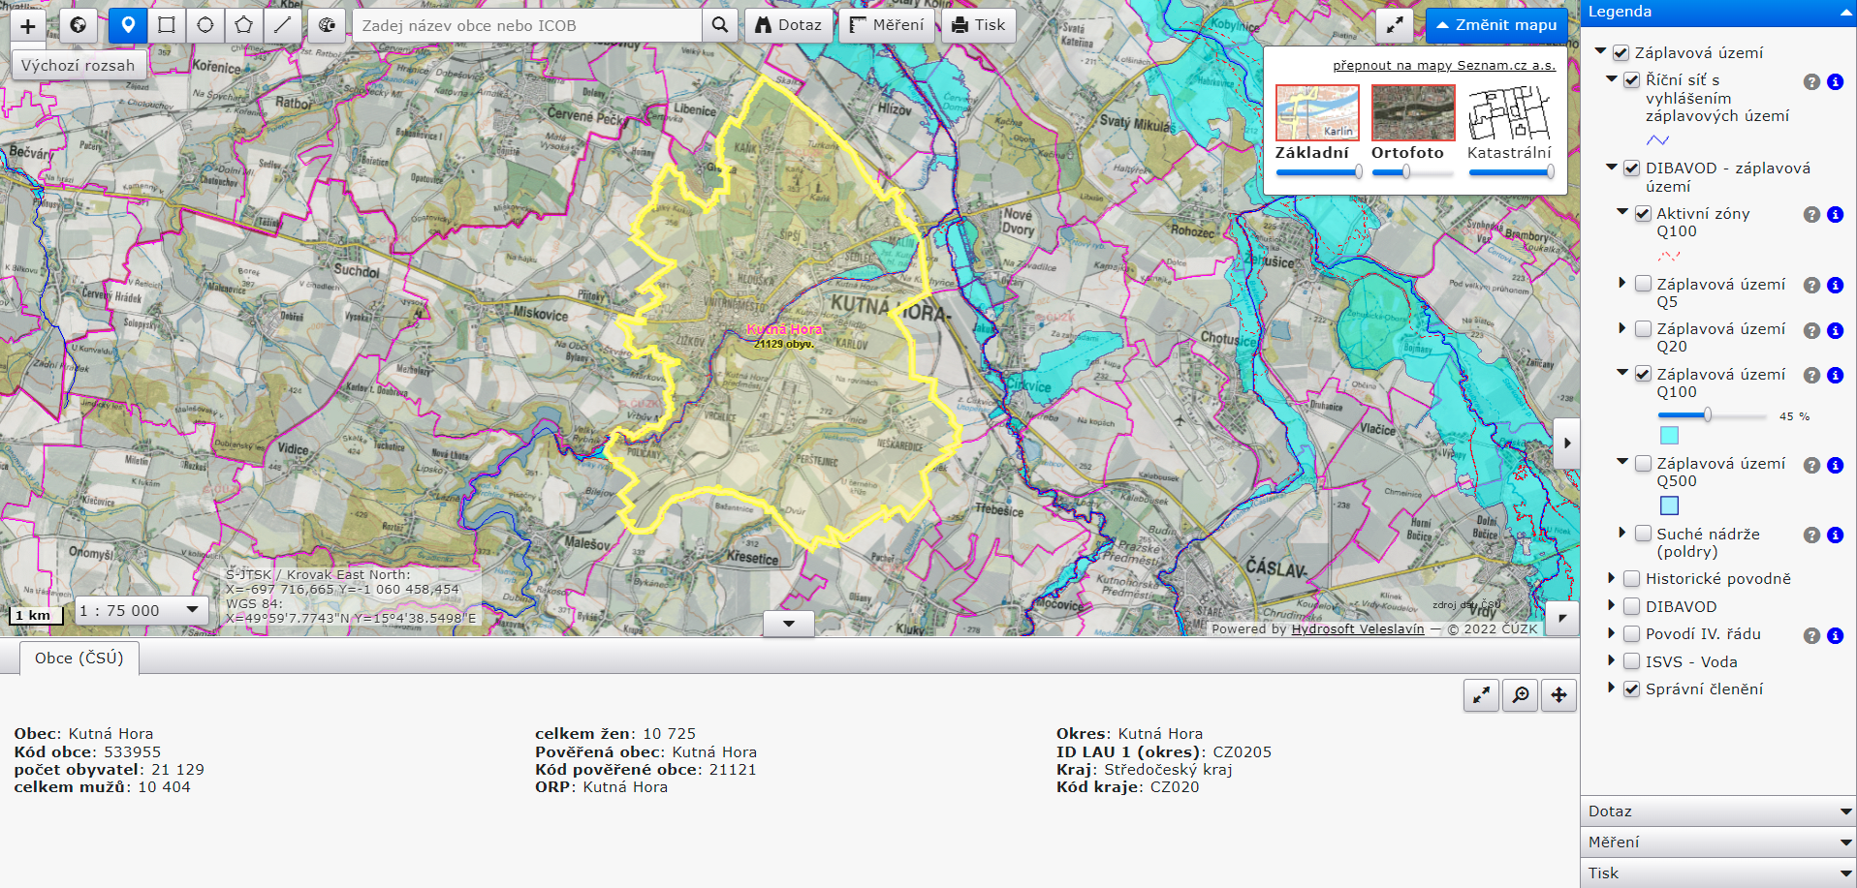Click help icon for Suché nádrže
The image size is (1857, 888).
coord(1811,535)
